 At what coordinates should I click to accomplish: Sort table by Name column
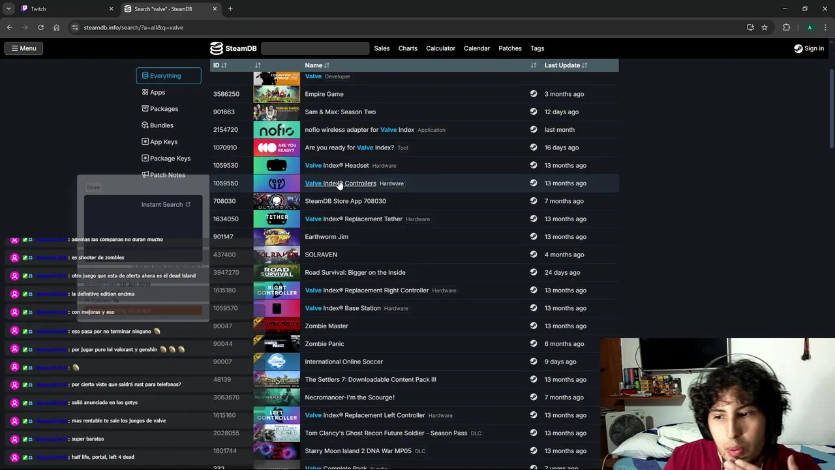tap(317, 65)
